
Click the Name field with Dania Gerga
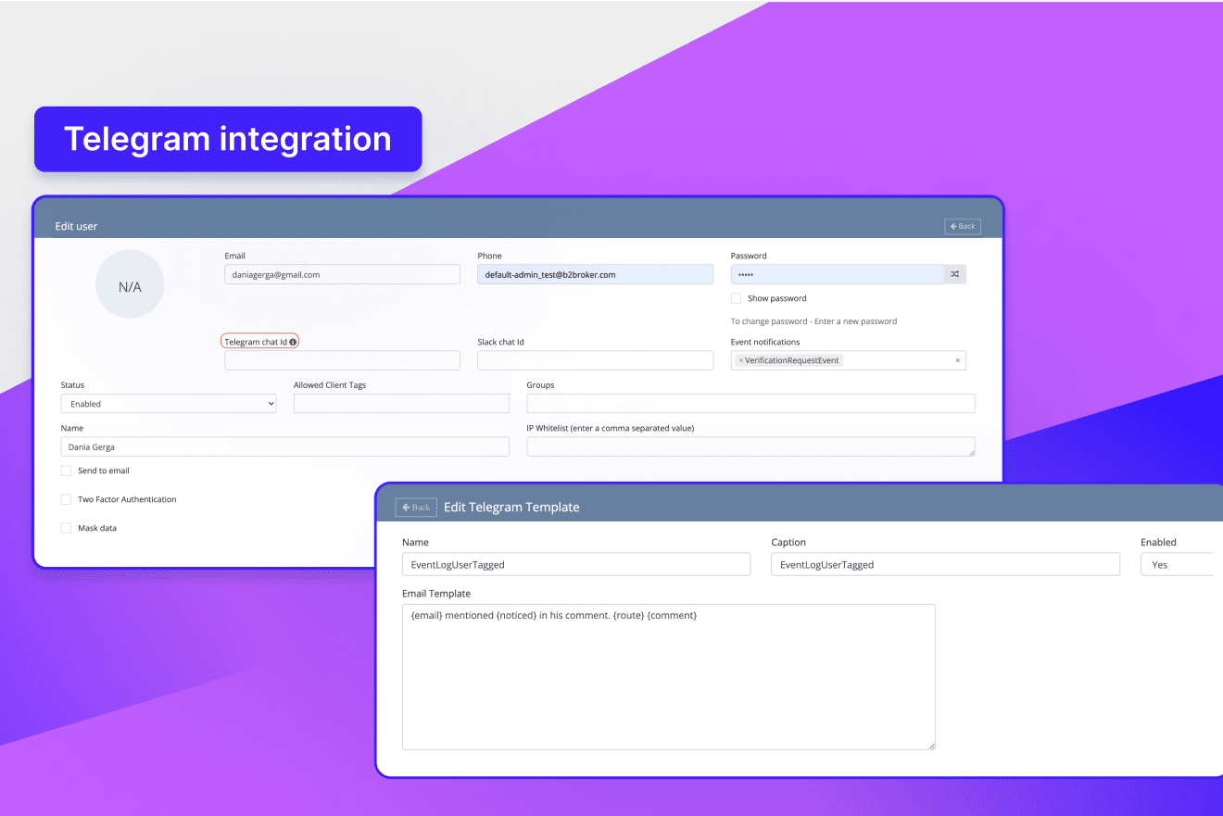click(285, 446)
